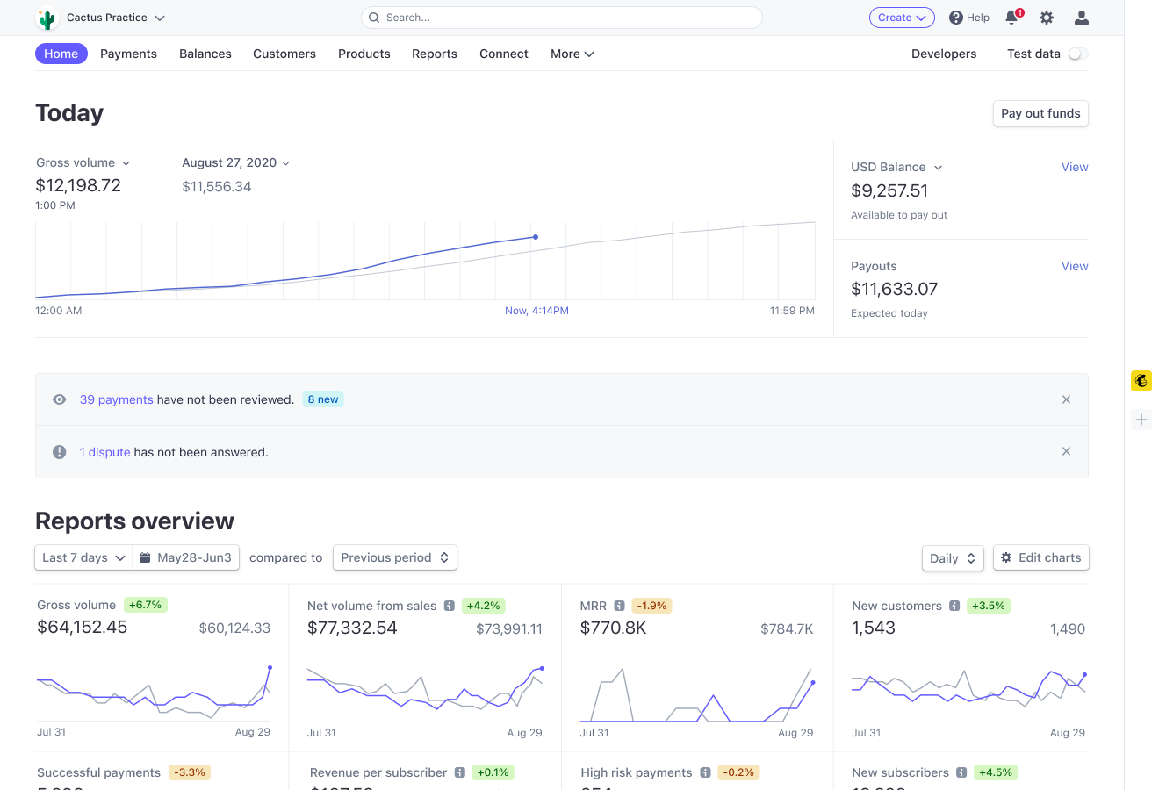Image resolution: width=1159 pixels, height=790 pixels.
Task: Open the notifications bell
Action: pyautogui.click(x=1011, y=18)
